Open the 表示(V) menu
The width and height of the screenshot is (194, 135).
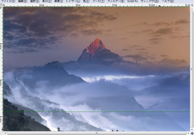pyautogui.click(x=47, y=1)
